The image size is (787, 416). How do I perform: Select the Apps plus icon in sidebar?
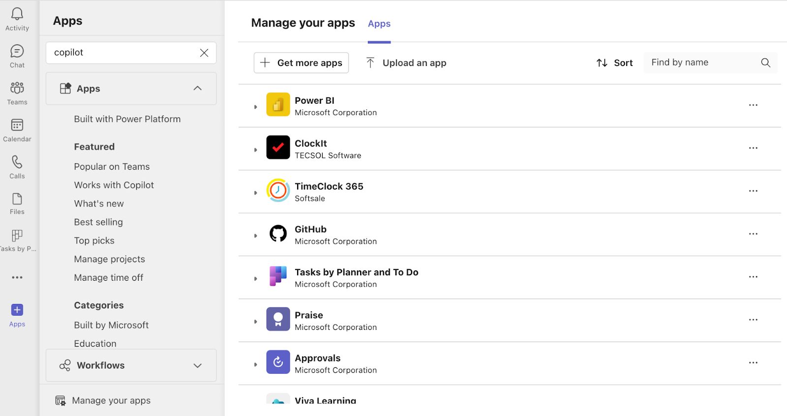[x=17, y=310]
